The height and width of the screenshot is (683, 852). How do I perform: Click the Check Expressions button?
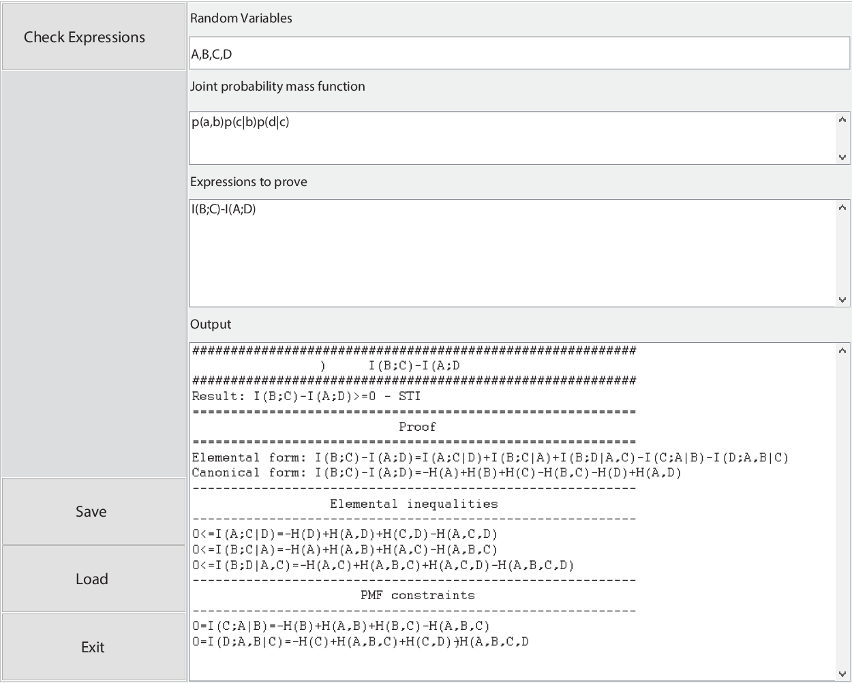tap(93, 37)
